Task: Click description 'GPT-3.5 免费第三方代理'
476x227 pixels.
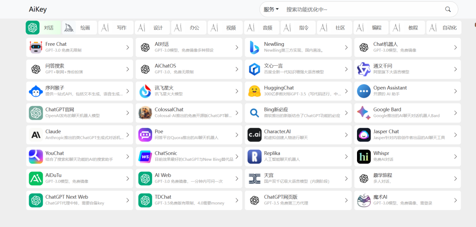Action: pyautogui.click(x=286, y=203)
